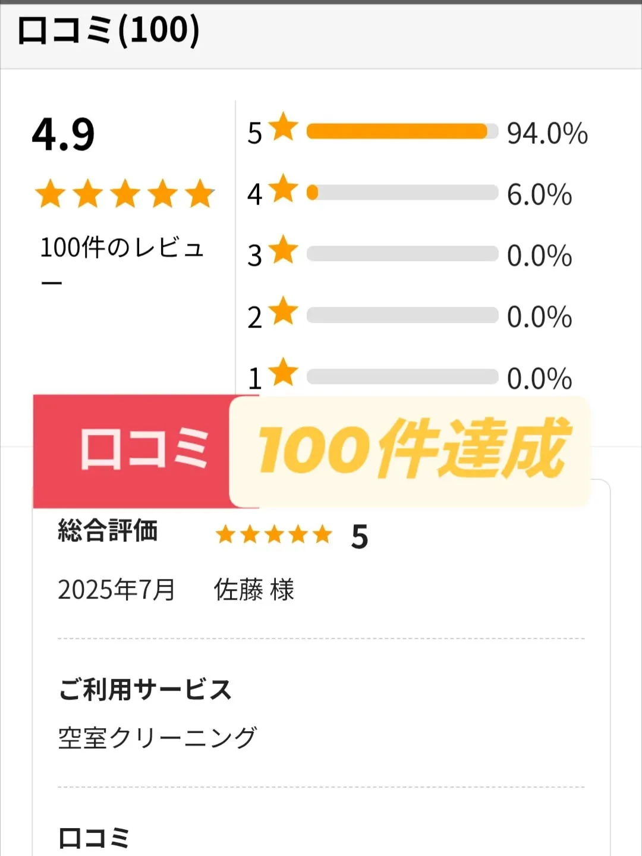Click the 2-star rating row star icon
This screenshot has width=642, height=856.
coord(283,310)
